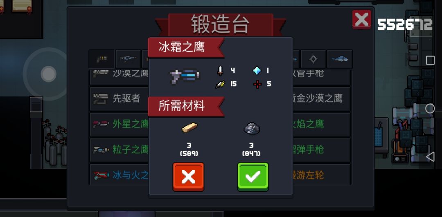Choose 黄金沙漠之鹰 from the list
This screenshot has width=442, height=217.
[x=321, y=99]
